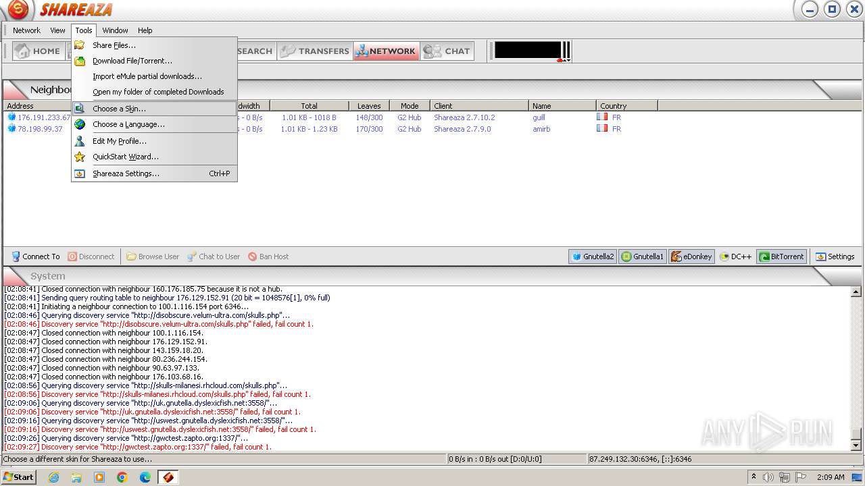This screenshot has height=486, width=865.
Task: Open the Window menu
Action: click(x=115, y=30)
